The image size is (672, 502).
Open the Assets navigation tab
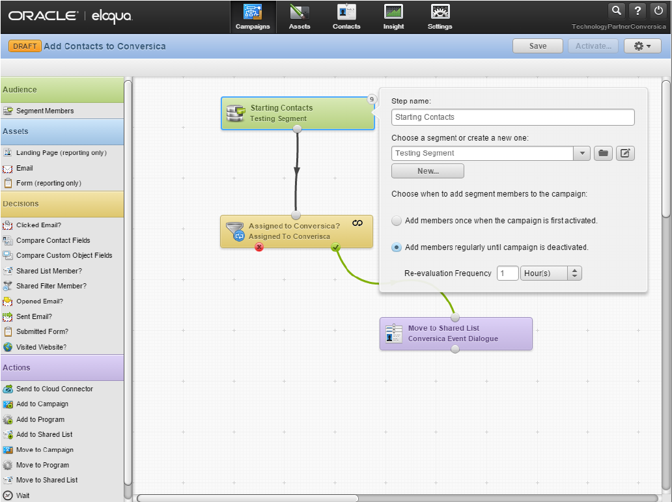pos(299,17)
